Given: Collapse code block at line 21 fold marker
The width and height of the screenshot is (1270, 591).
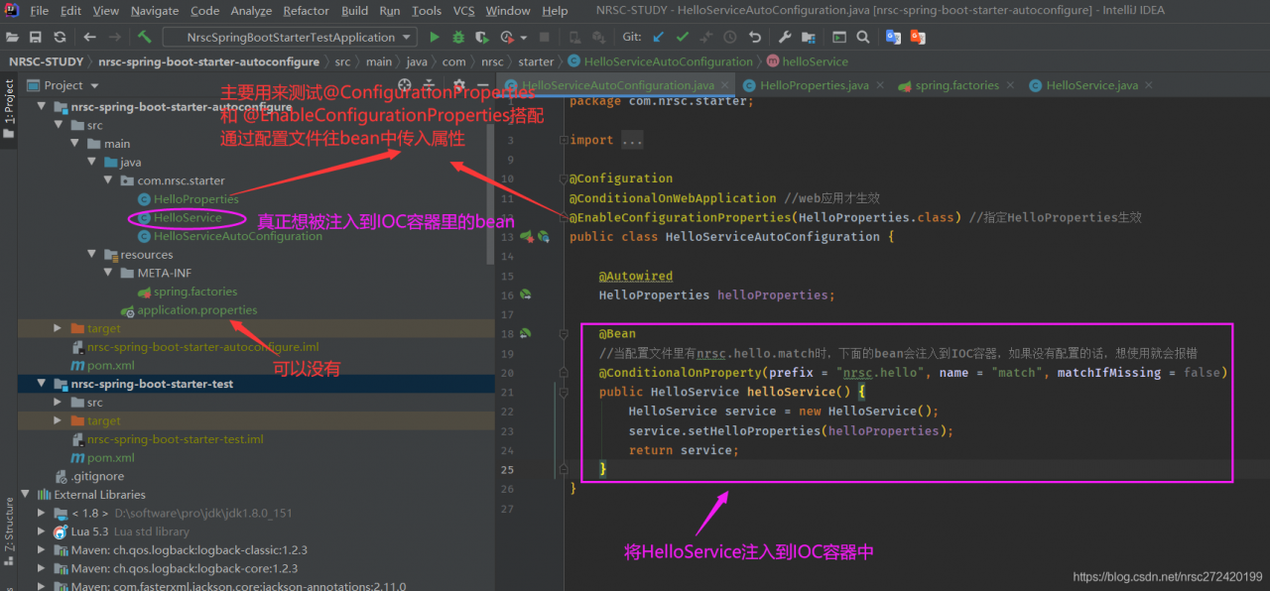Looking at the screenshot, I should (x=566, y=392).
